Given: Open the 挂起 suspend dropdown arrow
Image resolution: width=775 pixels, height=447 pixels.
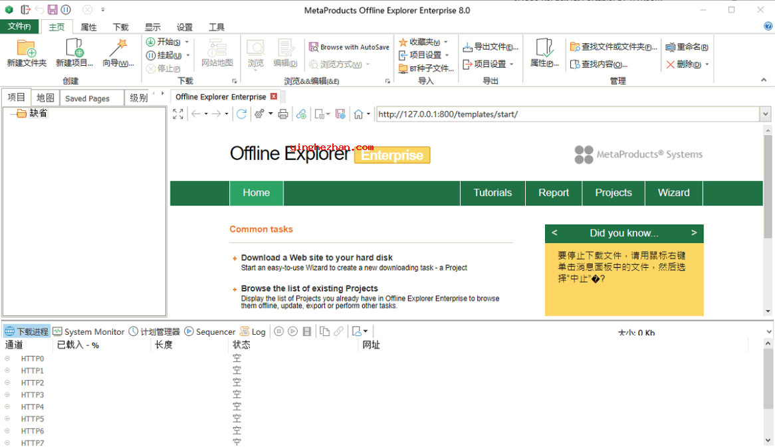Looking at the screenshot, I should click(188, 55).
